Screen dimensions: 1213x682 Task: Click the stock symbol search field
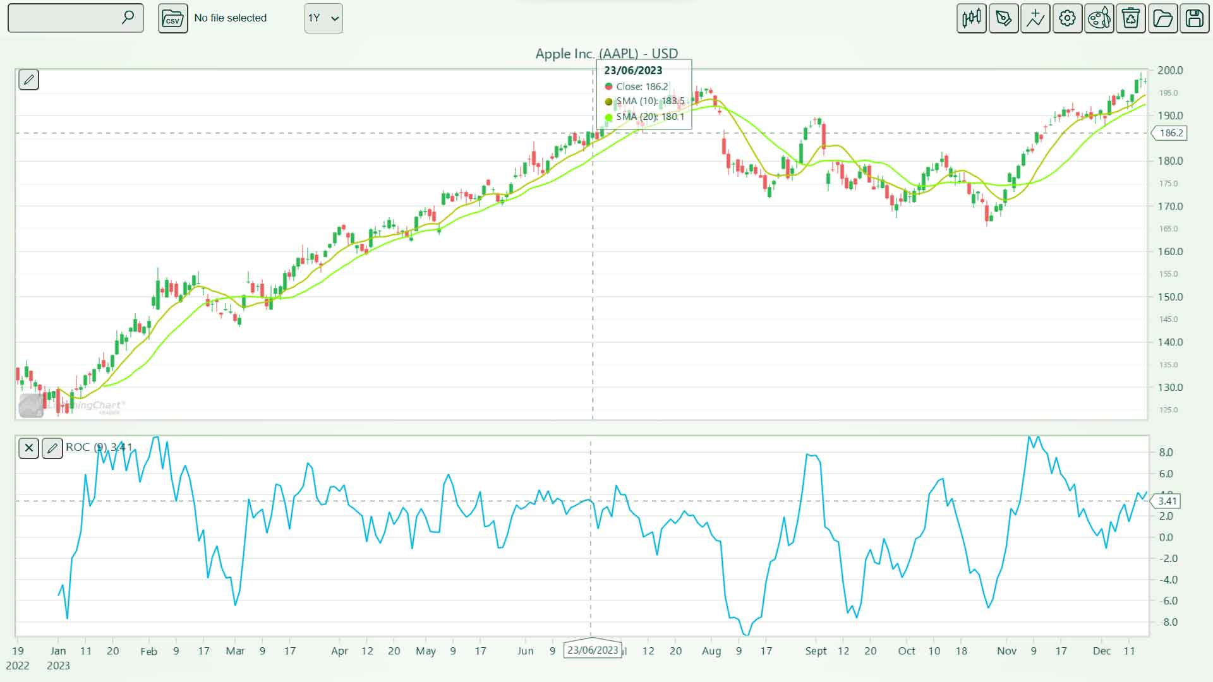click(x=75, y=18)
